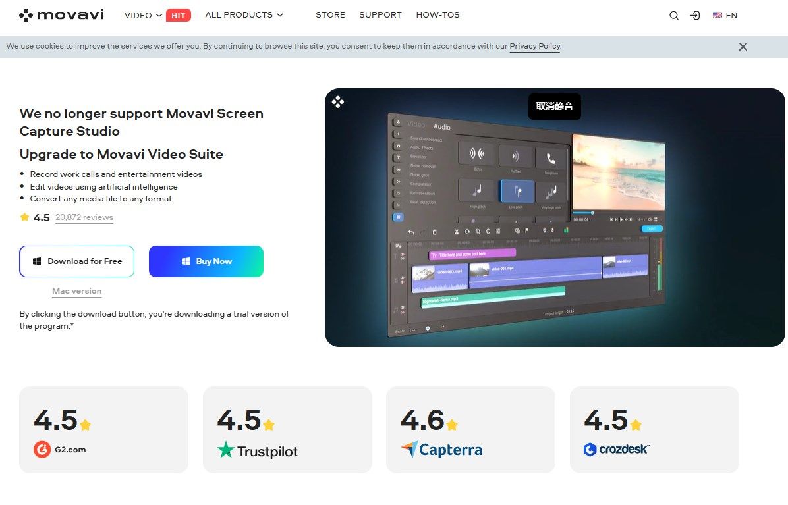Select the Audio tab in video preview

[441, 127]
